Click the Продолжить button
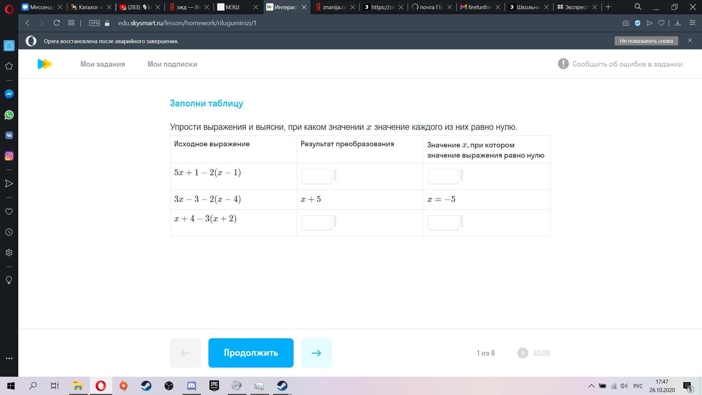The image size is (702, 395). 251,353
